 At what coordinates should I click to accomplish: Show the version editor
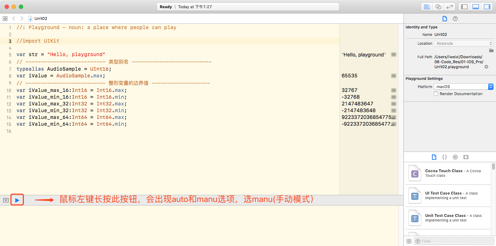(x=450, y=7)
